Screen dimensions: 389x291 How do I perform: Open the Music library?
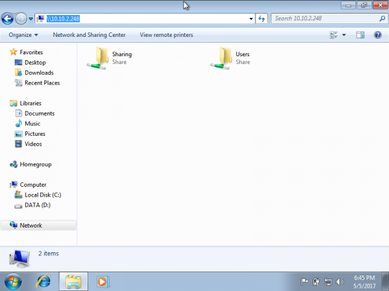tap(32, 124)
